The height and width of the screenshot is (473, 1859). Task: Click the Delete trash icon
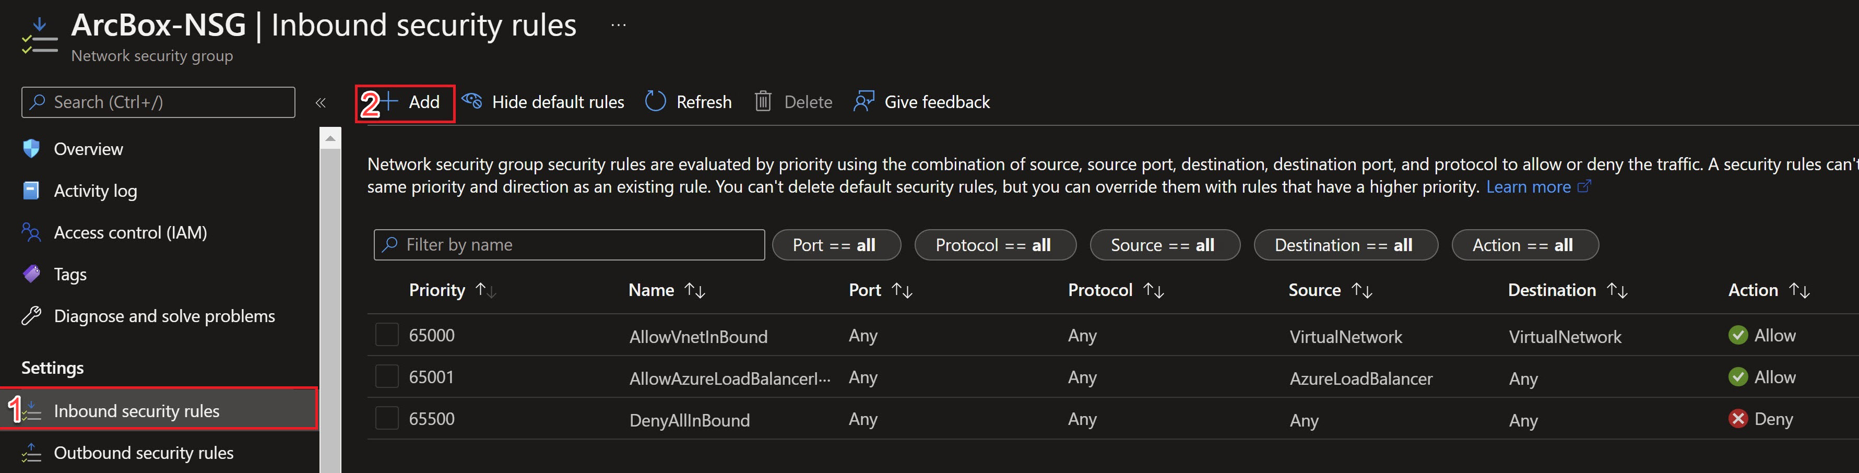[763, 102]
